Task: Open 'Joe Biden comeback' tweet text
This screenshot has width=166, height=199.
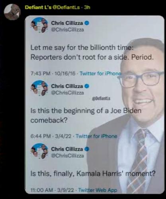Action: (86, 115)
